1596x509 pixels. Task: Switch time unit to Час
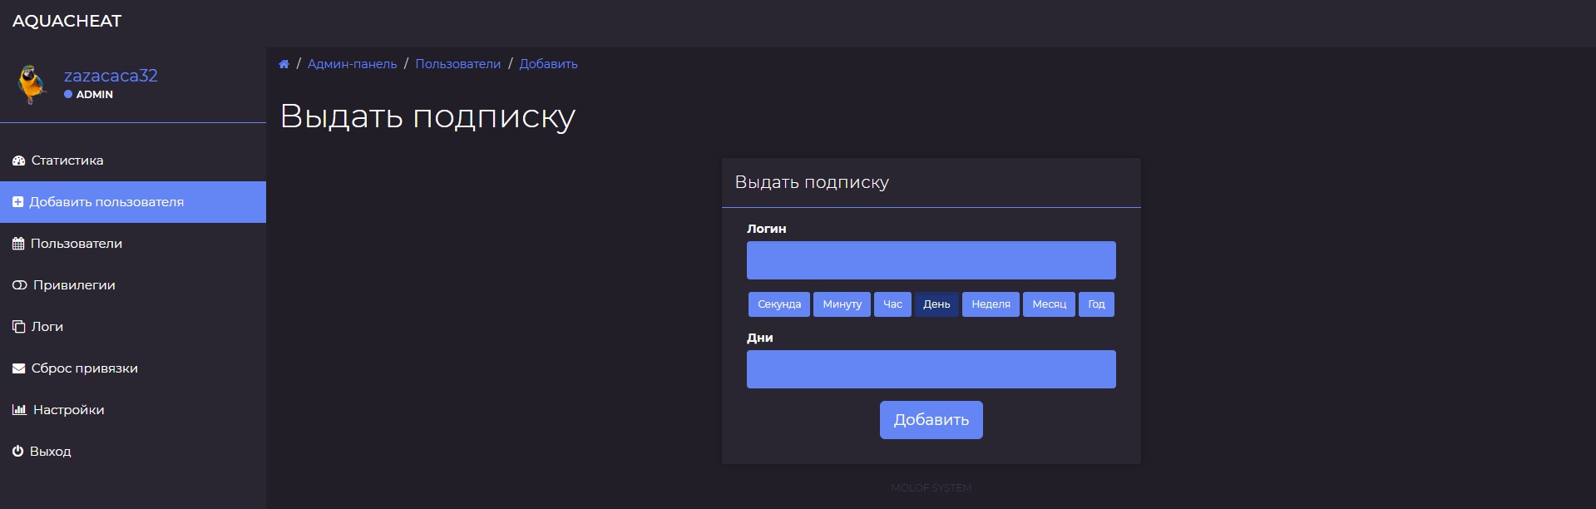pyautogui.click(x=892, y=304)
